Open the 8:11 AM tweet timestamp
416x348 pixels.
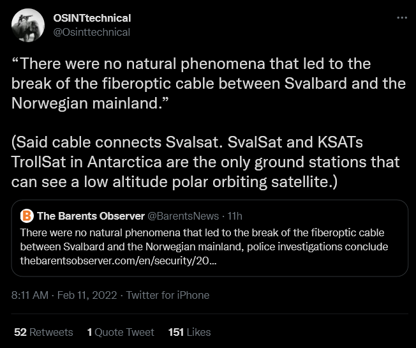pyautogui.click(x=30, y=295)
